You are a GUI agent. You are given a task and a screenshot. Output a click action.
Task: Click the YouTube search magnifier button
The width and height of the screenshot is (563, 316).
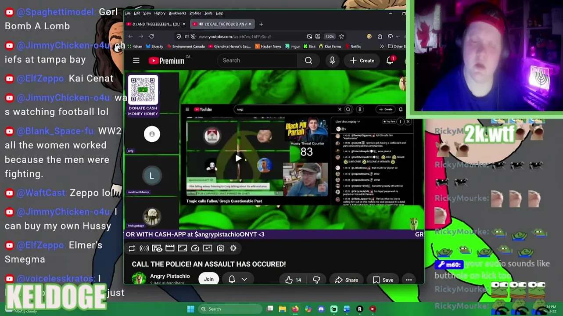pyautogui.click(x=308, y=61)
